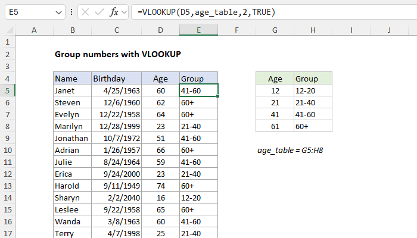Viewport: 417px width, 238px height.
Task: Select age cell '59' for Julie
Action: 160,162
